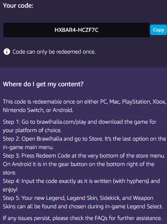Click the "Step 4:" label
The height and width of the screenshot is (224, 167).
pos(11,181)
